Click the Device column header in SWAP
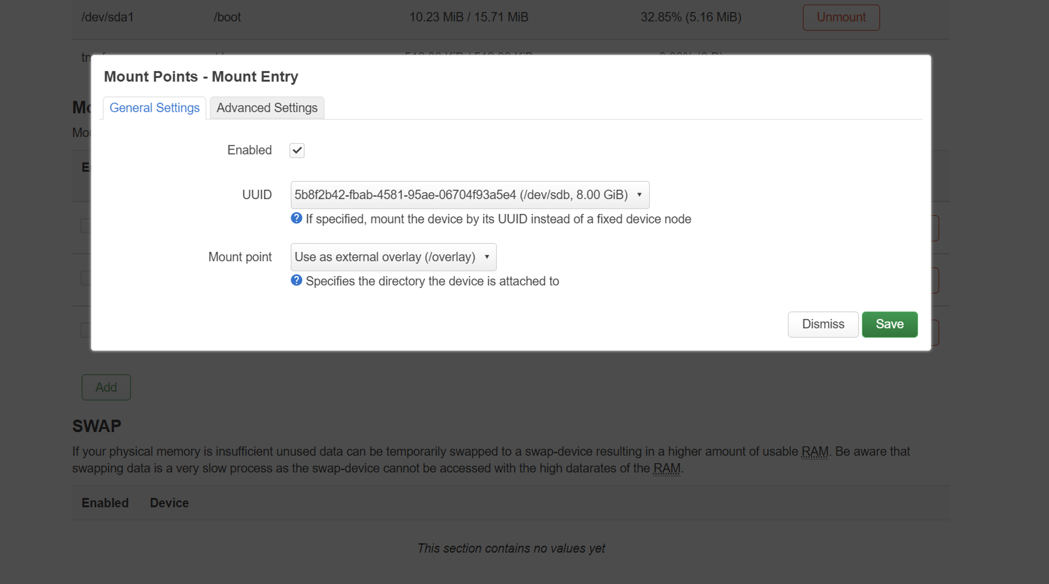The image size is (1049, 584). coord(169,503)
